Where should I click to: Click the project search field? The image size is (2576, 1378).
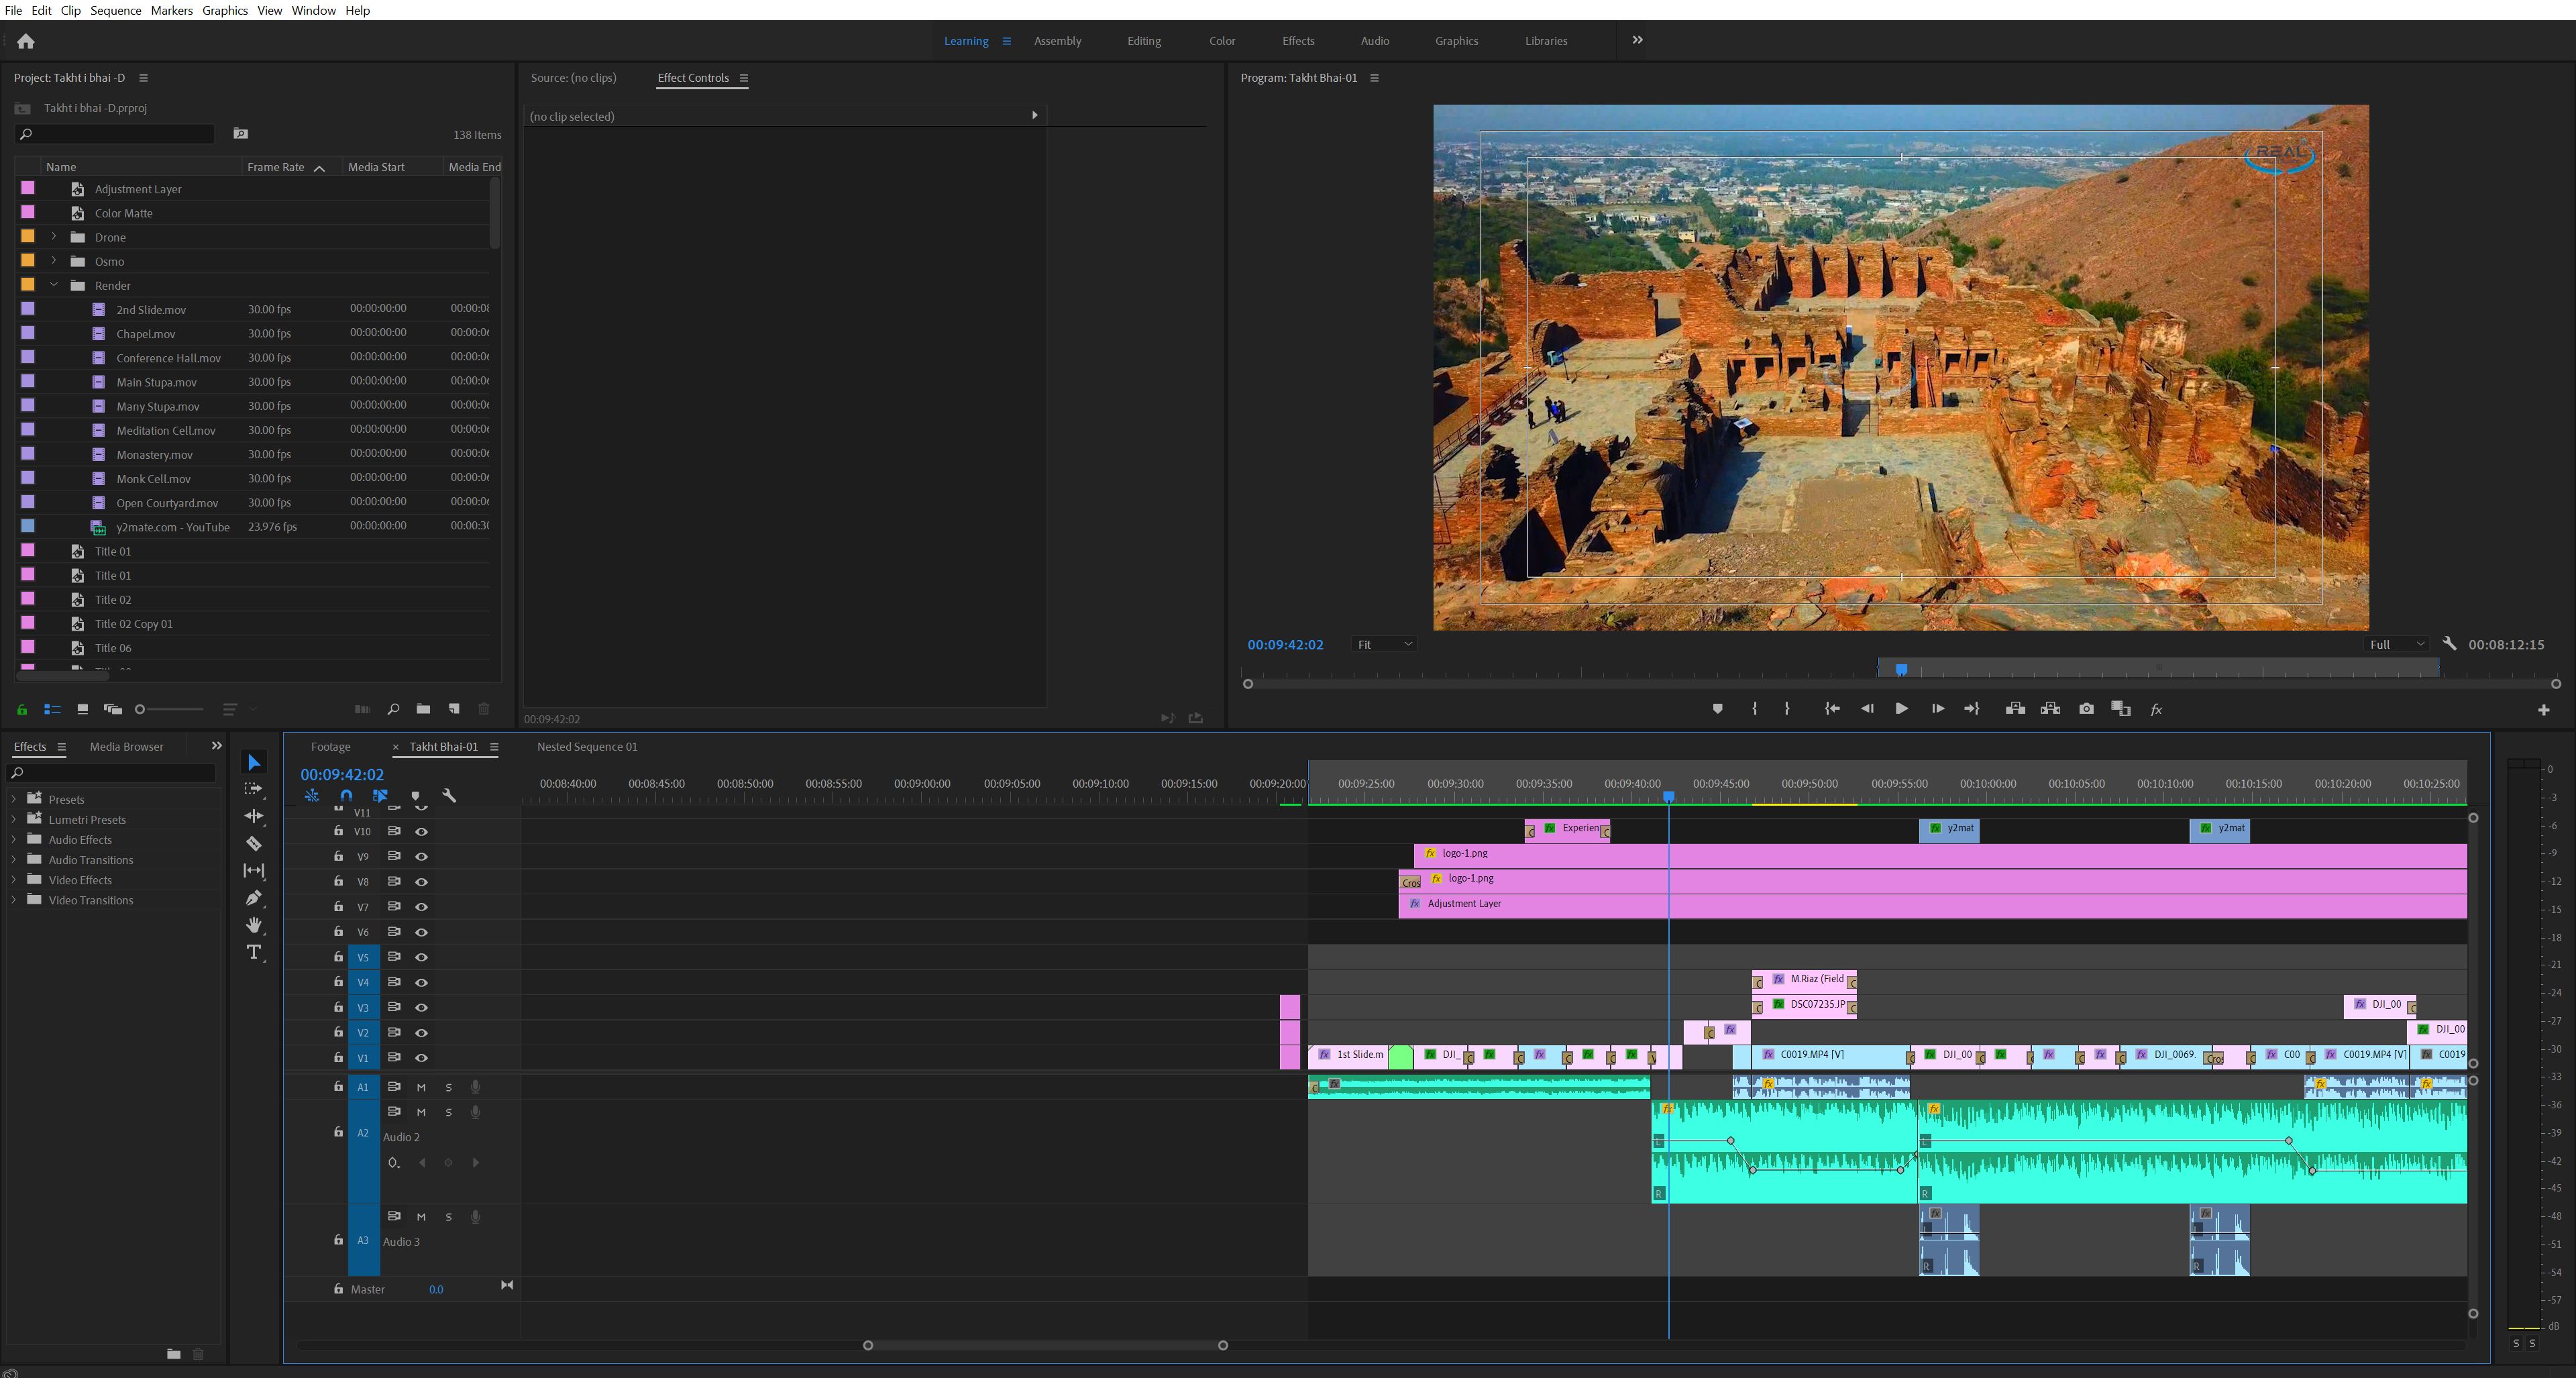[x=120, y=134]
